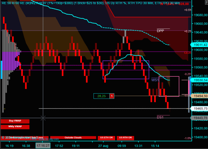Screen dimensions: 208x149
Task: Click the 19600,00 price axis label
Action: tap(201, 50)
